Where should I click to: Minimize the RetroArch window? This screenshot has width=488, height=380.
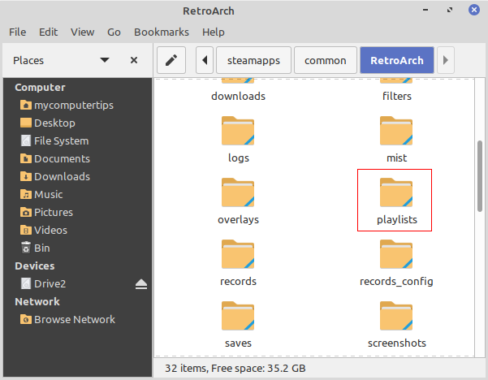click(x=425, y=10)
